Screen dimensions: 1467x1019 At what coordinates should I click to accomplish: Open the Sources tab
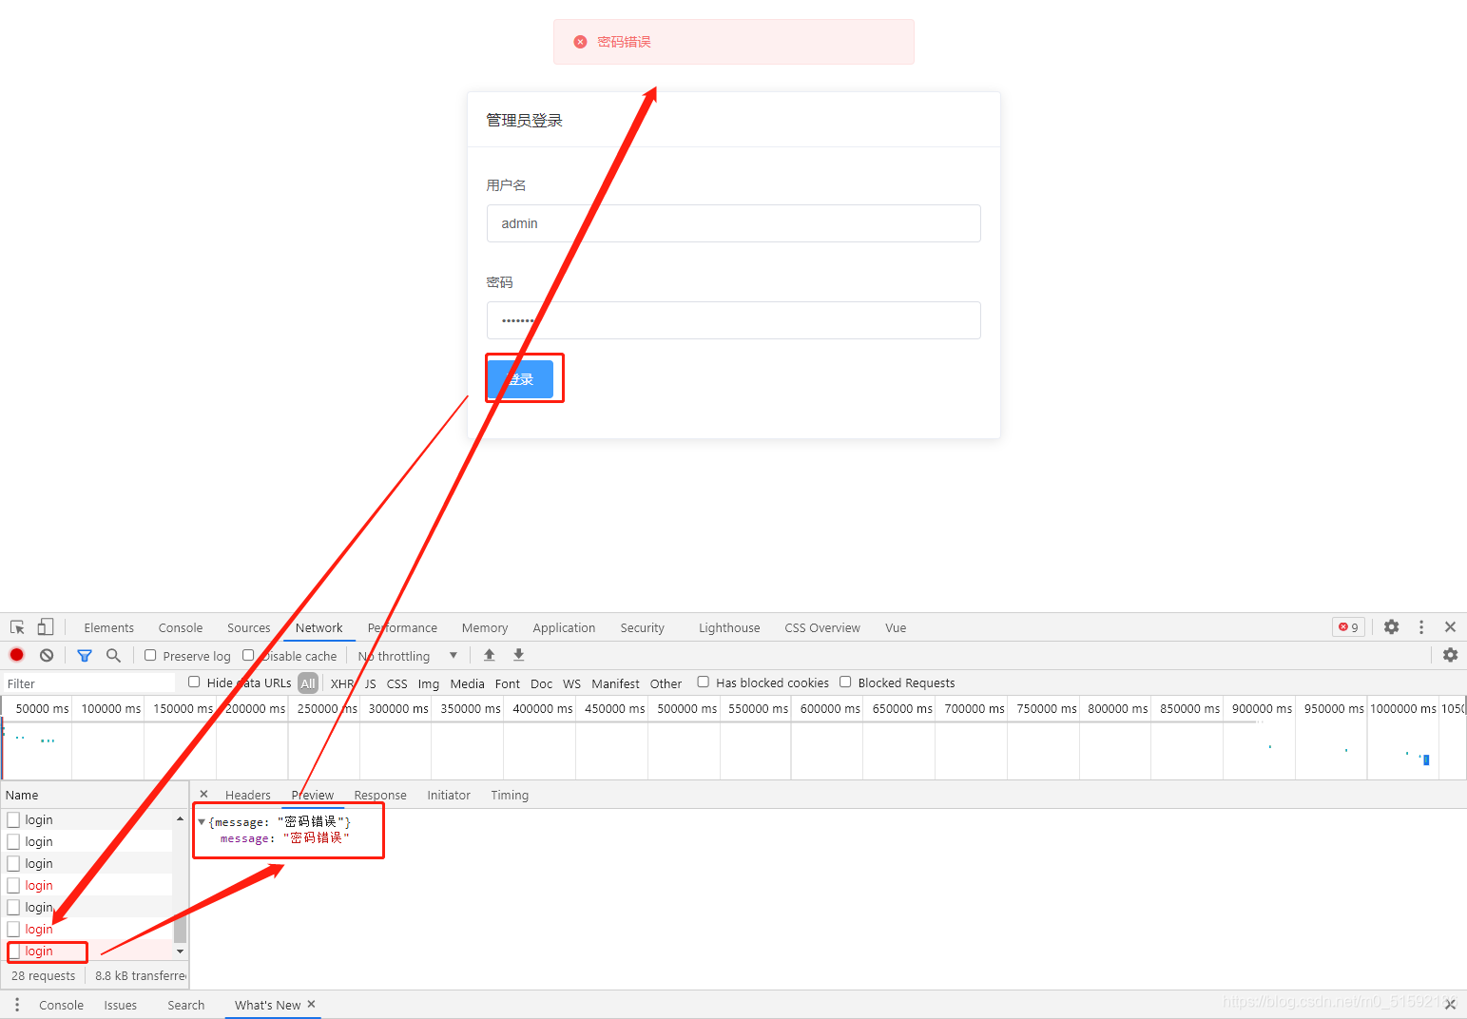point(249,627)
